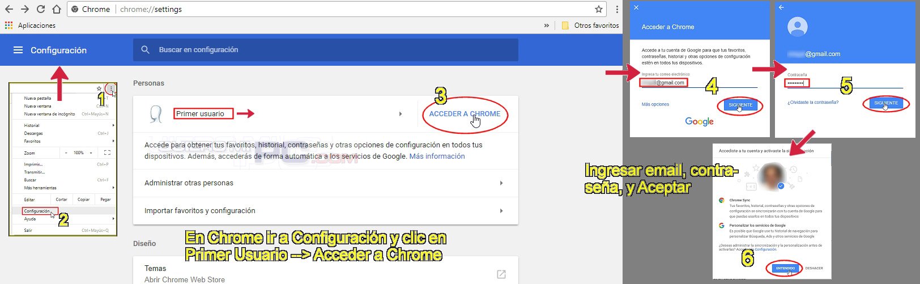Click Pegar in the Editar row

[x=105, y=200]
